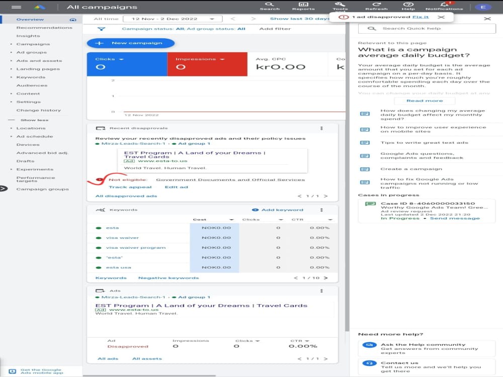Viewport: 503px width, 377px height.
Task: Open Insights in sidebar
Action: [28, 36]
